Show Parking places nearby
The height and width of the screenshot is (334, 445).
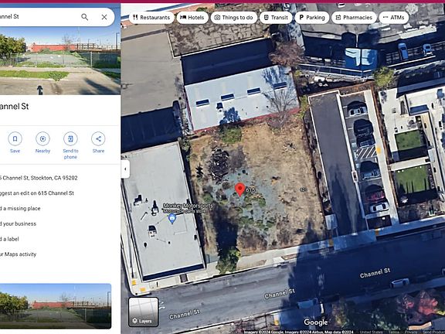312,18
